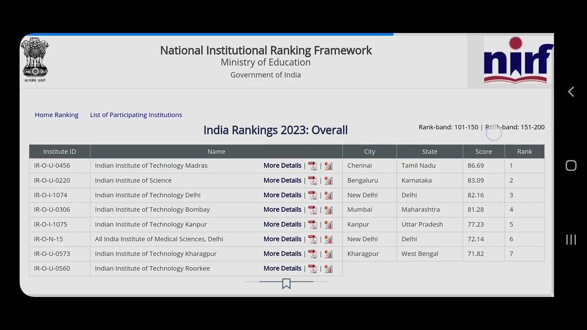The image size is (587, 330).
Task: Open Rank-band: 101-150 link
Action: click(448, 127)
